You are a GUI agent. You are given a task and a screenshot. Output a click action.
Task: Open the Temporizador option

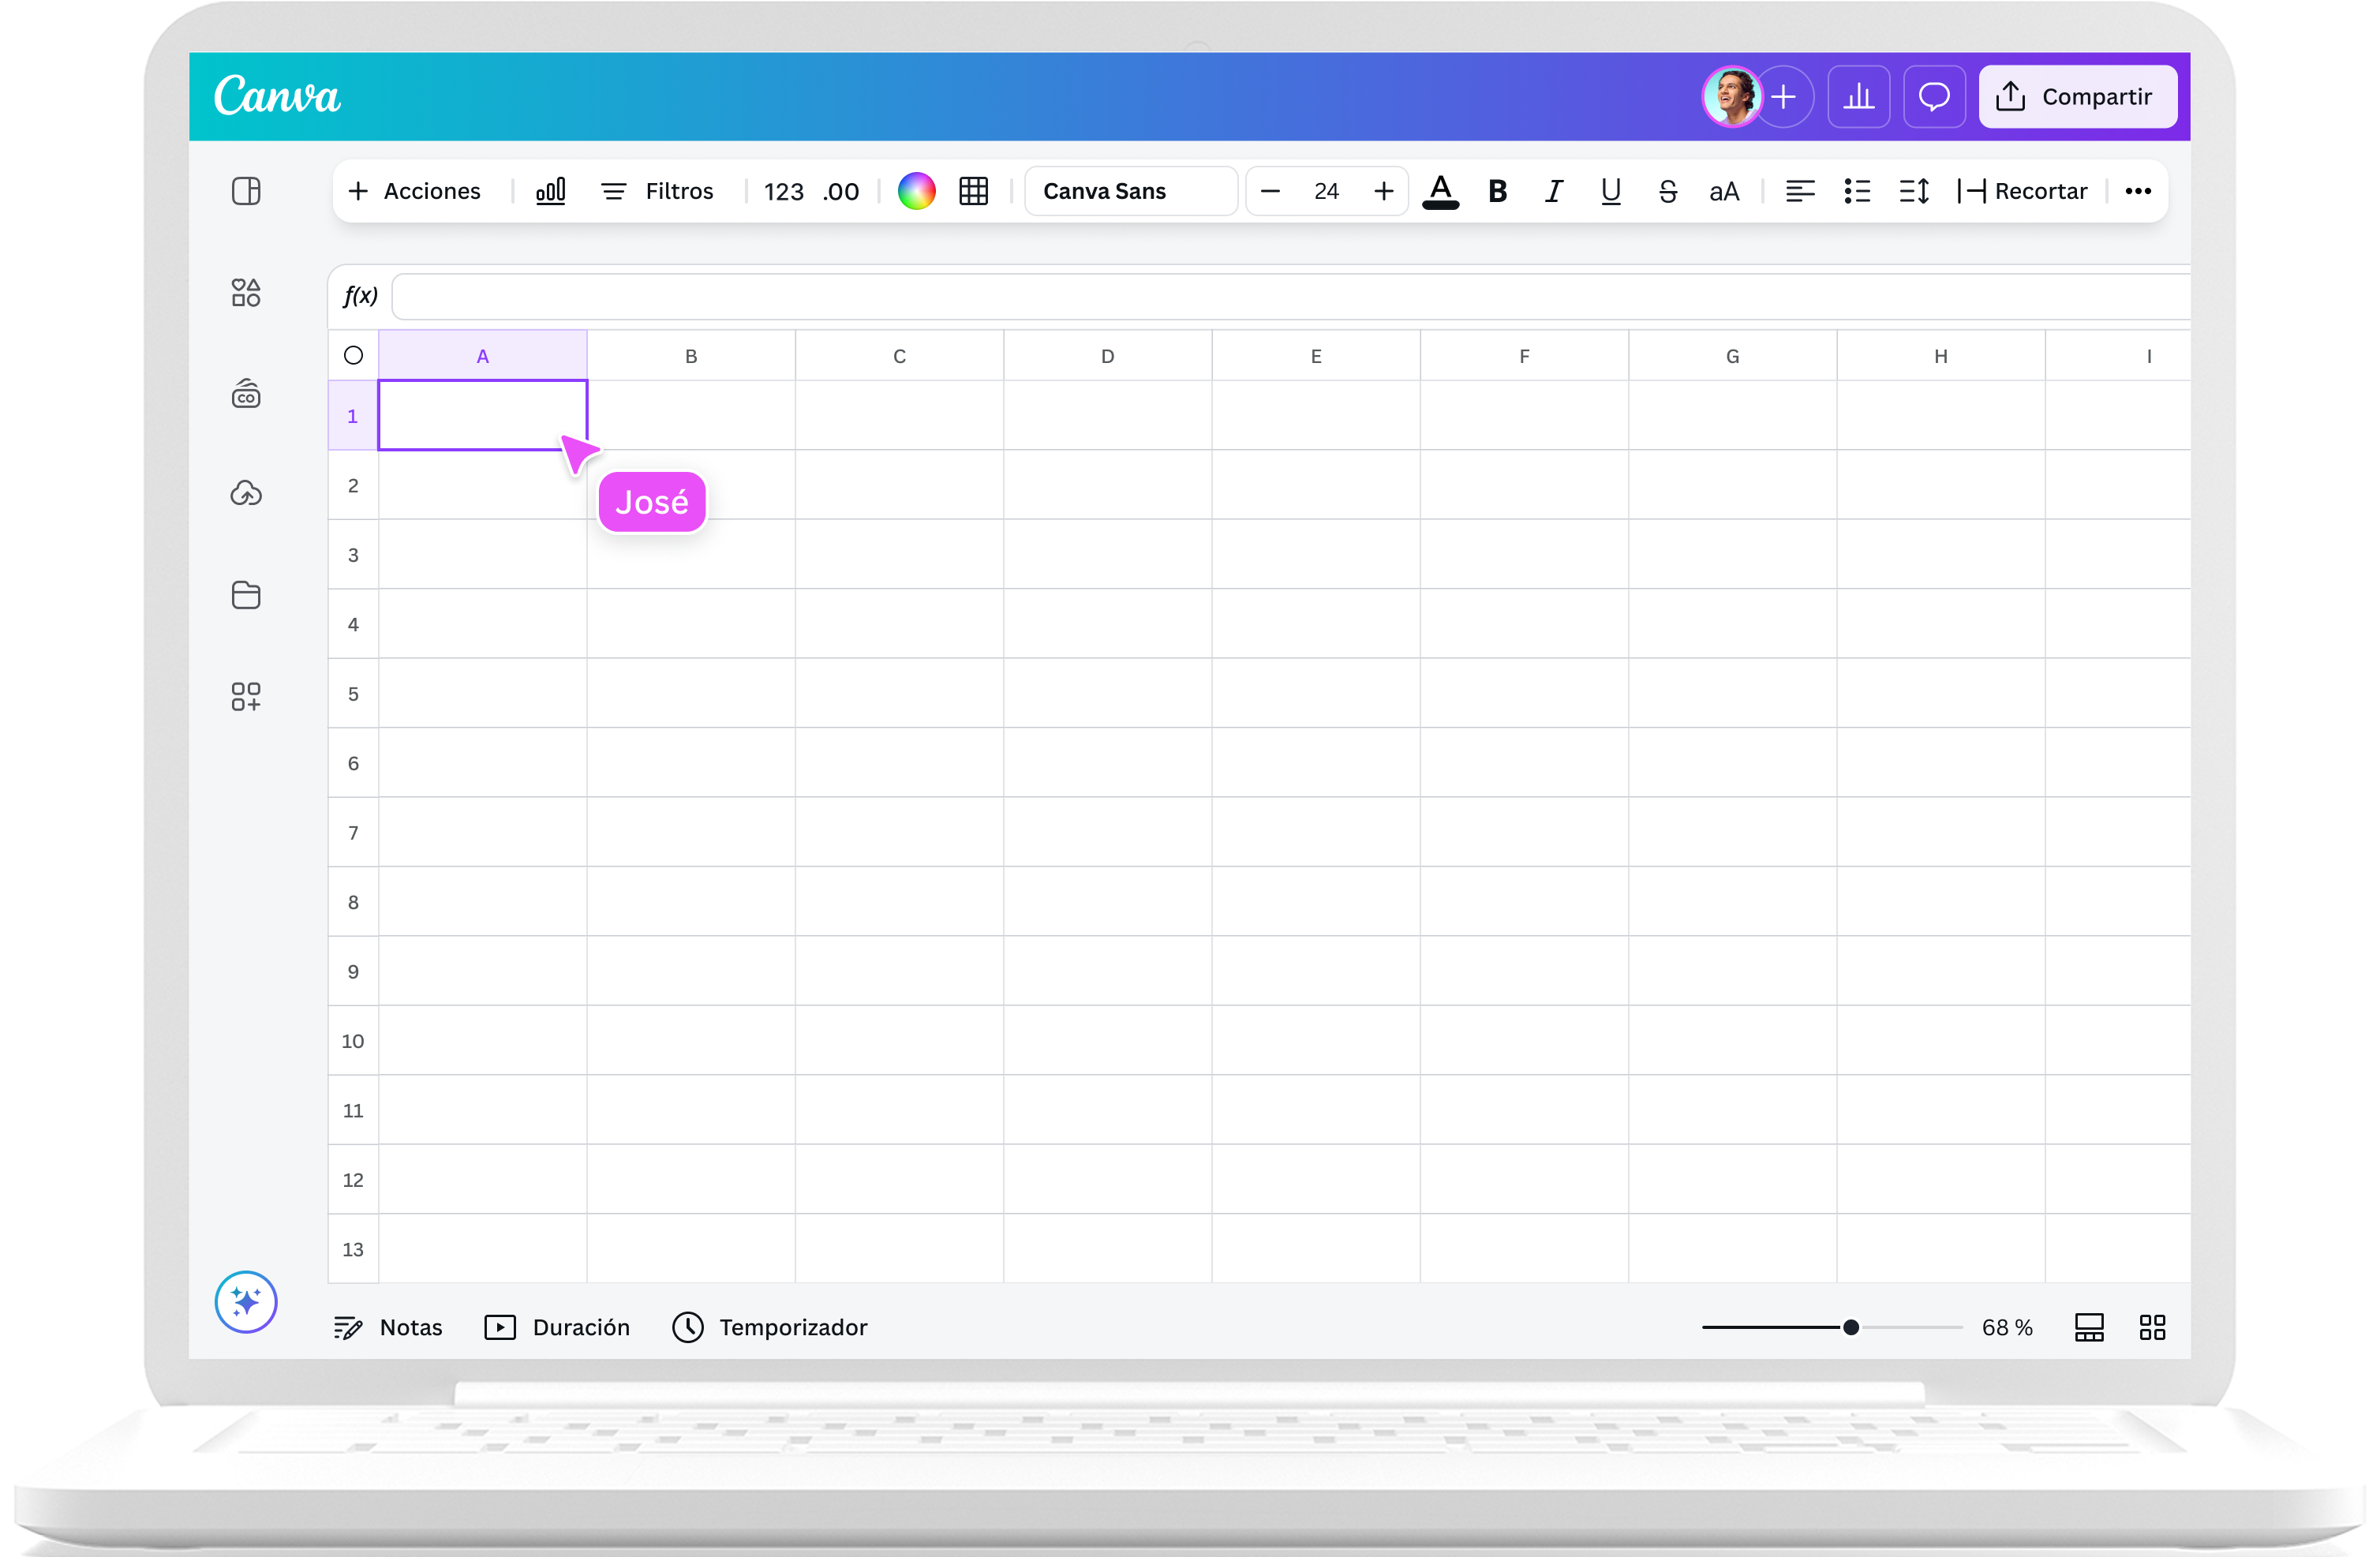pos(770,1327)
